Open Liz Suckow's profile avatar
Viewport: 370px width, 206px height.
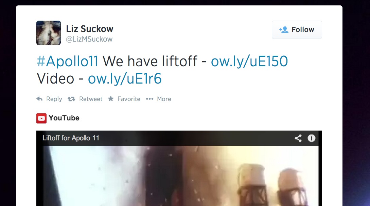click(49, 33)
